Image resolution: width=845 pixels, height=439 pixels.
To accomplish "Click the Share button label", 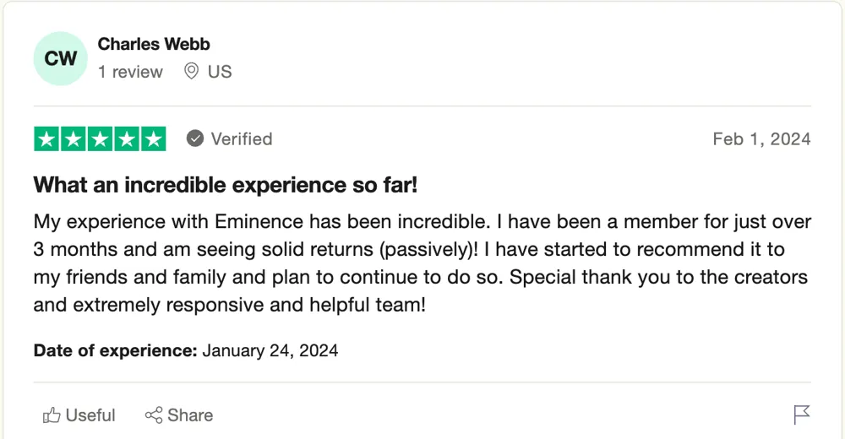I will point(190,415).
